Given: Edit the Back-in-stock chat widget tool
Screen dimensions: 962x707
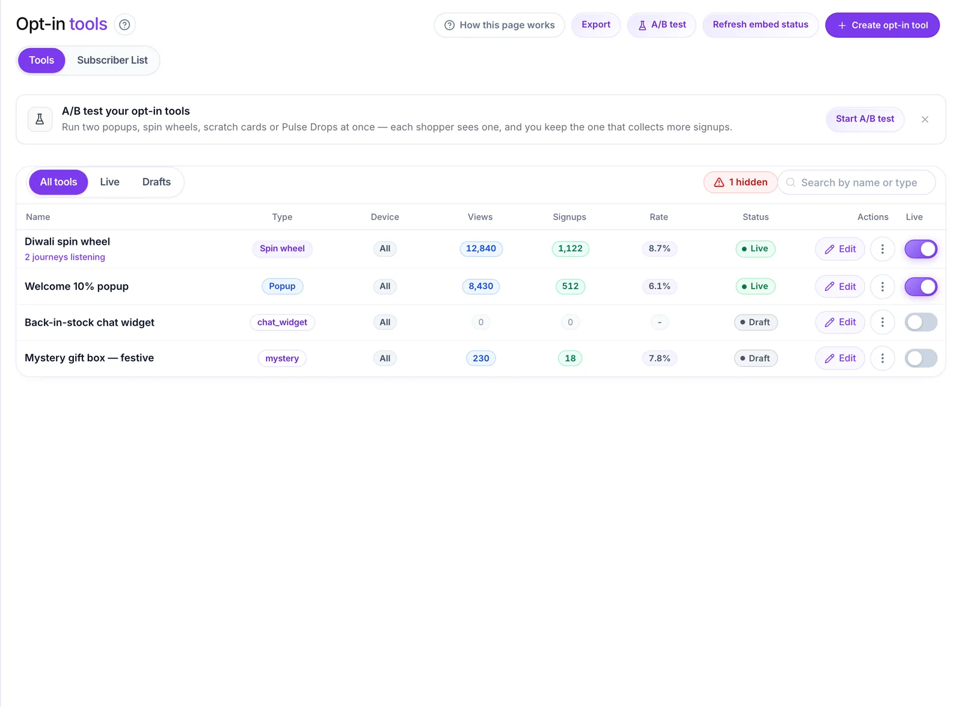Looking at the screenshot, I should click(840, 322).
